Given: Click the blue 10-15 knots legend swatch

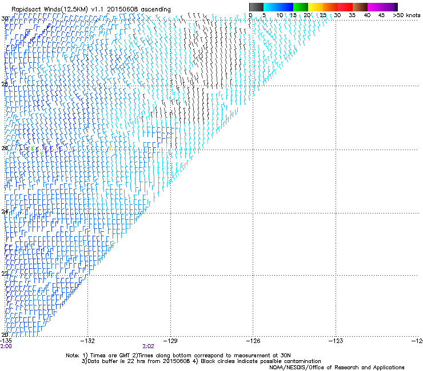Looking at the screenshot, I should click(286, 7).
